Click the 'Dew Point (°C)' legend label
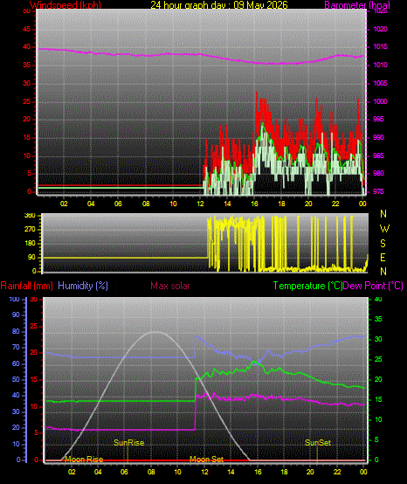Image resolution: width=407 pixels, height=484 pixels. pyautogui.click(x=373, y=286)
